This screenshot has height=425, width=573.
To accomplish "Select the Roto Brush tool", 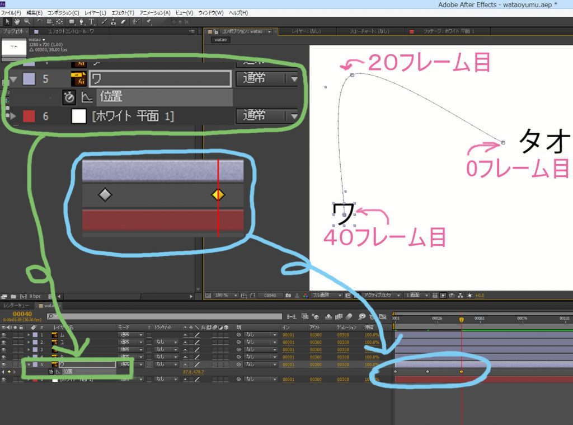I will pos(136,22).
